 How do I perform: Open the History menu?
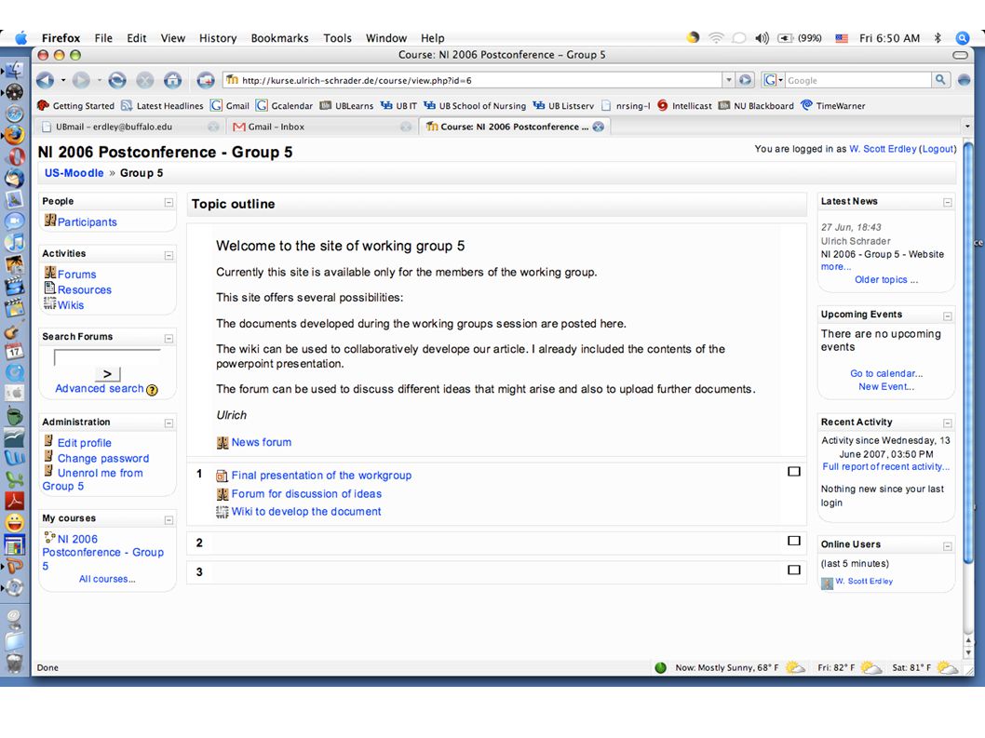pyautogui.click(x=218, y=37)
